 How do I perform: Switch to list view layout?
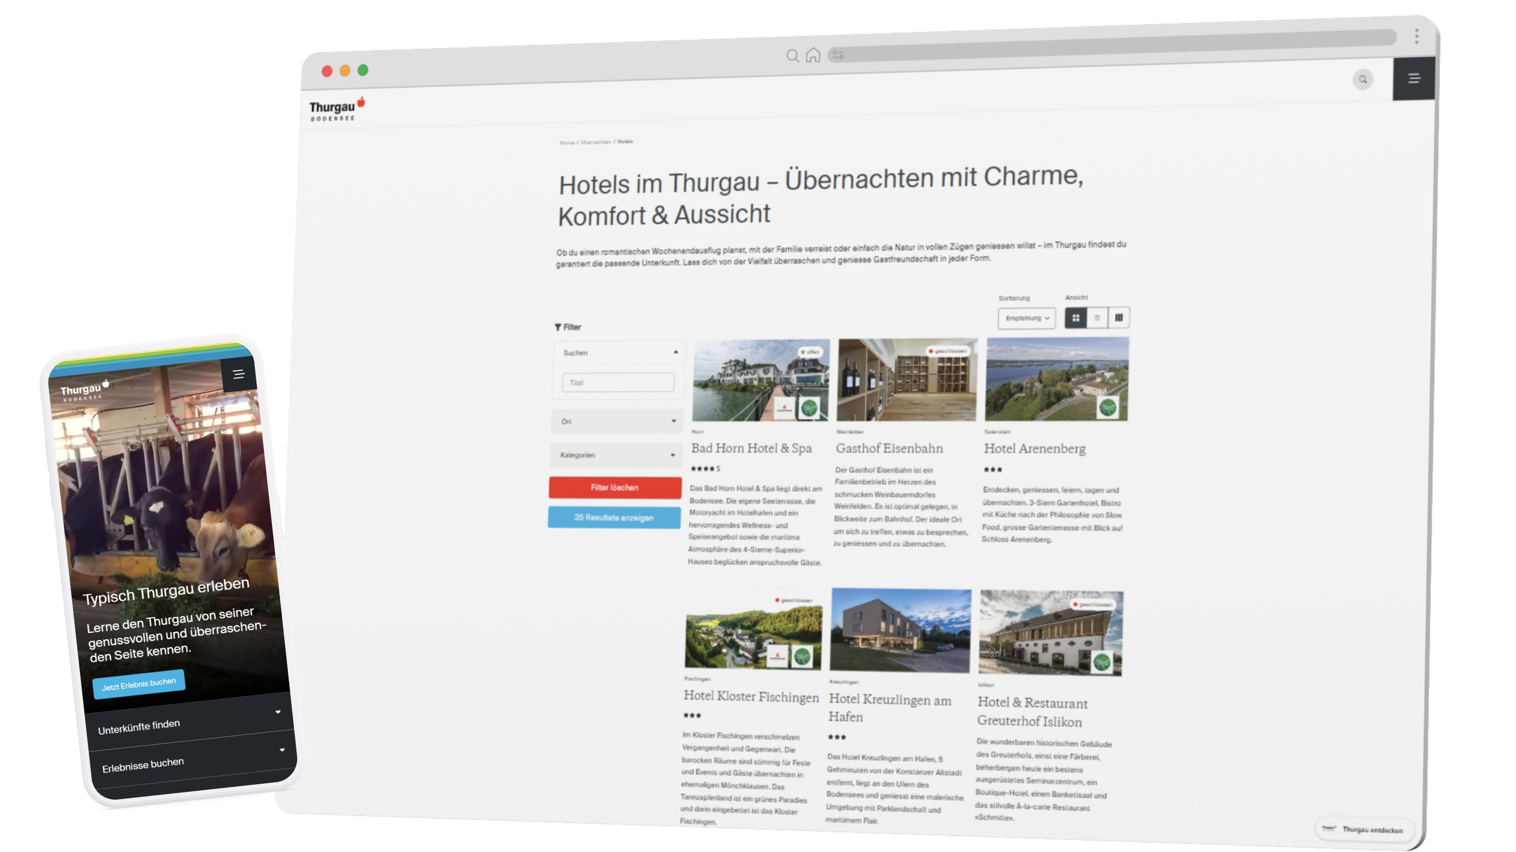point(1097,318)
